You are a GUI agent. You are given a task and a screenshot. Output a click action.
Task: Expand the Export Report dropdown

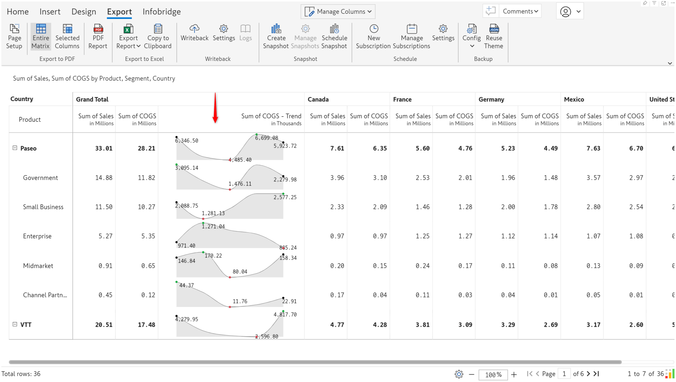coord(128,42)
